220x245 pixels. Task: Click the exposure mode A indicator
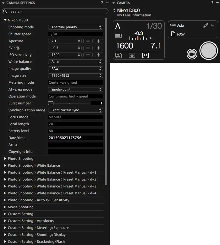coord(118,26)
